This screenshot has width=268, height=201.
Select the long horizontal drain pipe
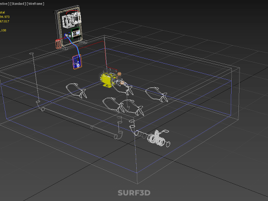click(79, 122)
